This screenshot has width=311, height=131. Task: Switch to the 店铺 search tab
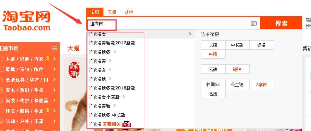(129, 12)
